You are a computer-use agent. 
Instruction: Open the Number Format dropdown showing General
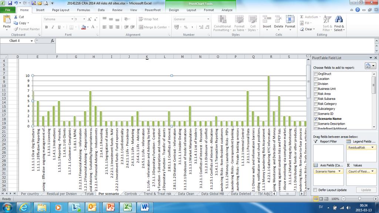pos(208,19)
